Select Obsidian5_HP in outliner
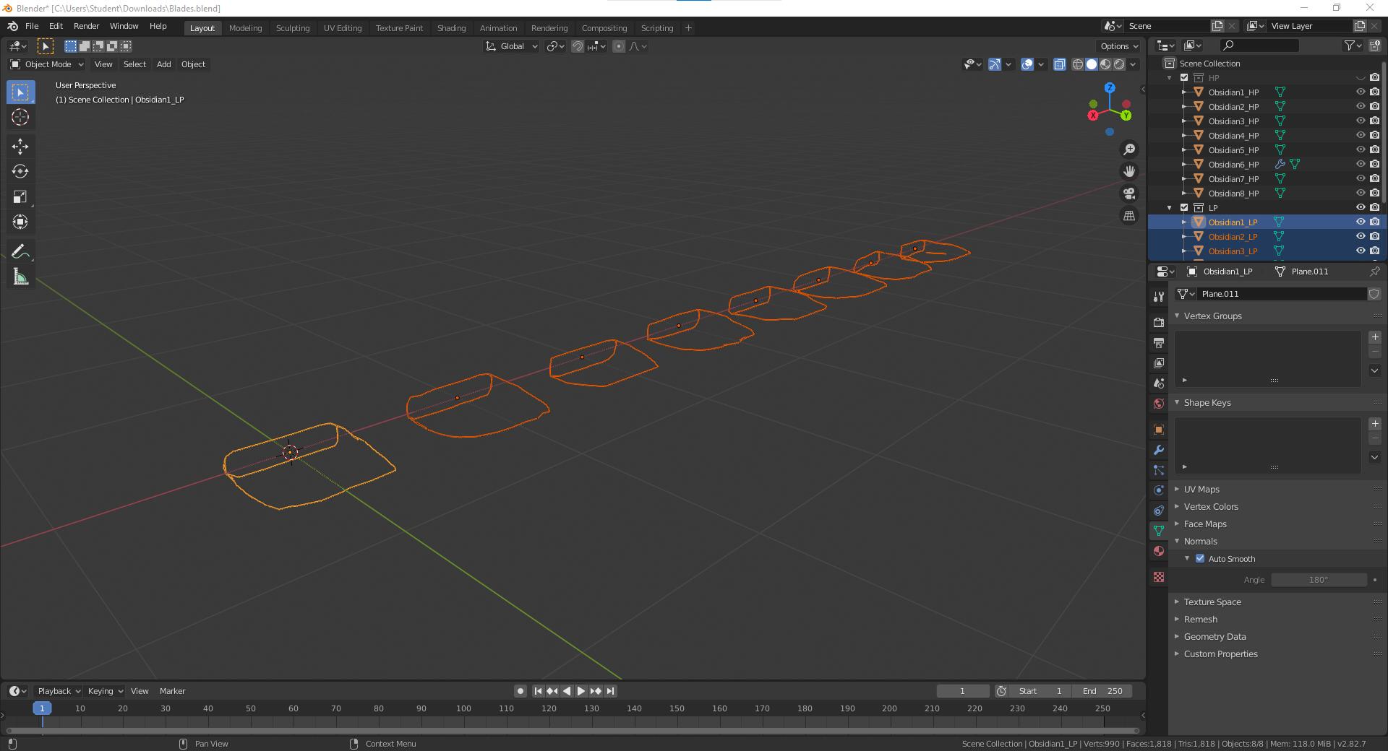The image size is (1388, 751). [x=1233, y=149]
